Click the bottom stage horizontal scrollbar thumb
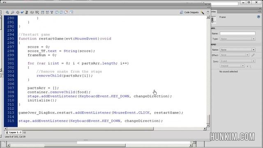Image resolution: width=263 pixels, height=148 pixels. pos(85,145)
